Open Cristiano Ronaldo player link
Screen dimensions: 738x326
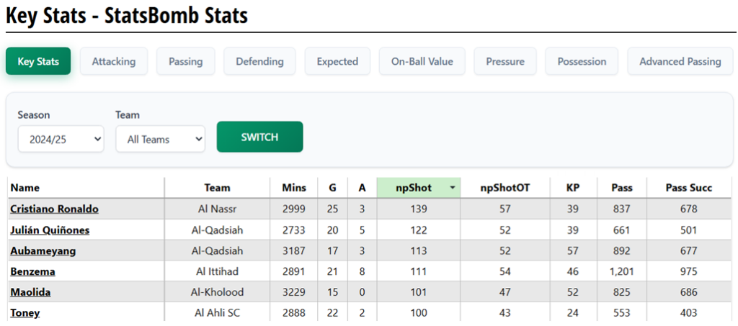54,209
